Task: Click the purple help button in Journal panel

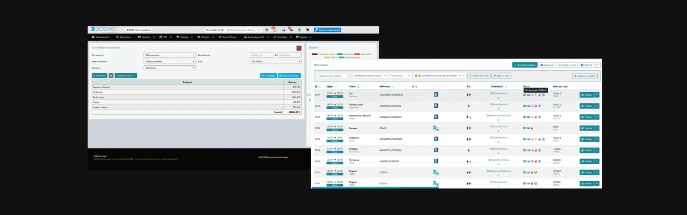Action: coord(299,48)
